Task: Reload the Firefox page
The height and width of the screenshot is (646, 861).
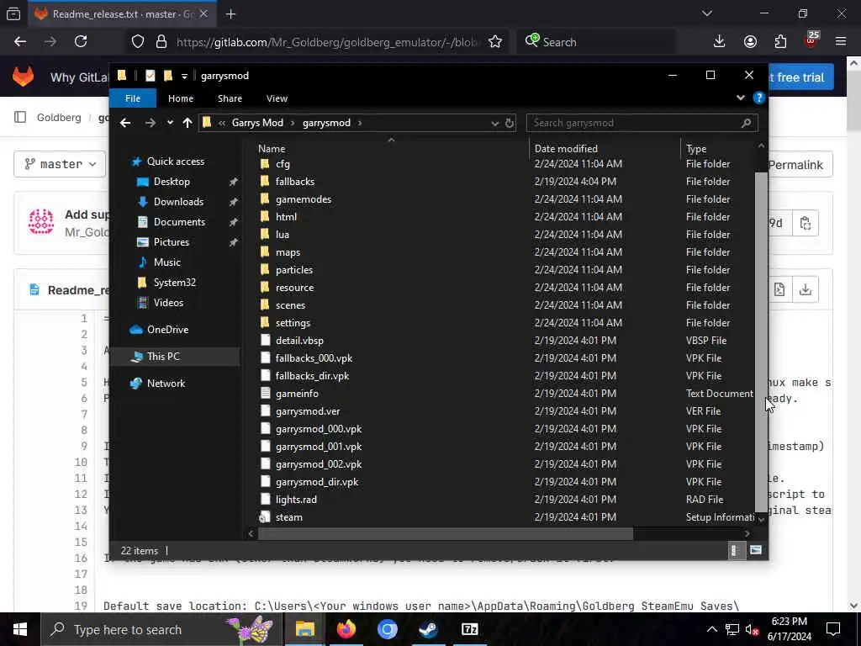Action: click(x=81, y=42)
